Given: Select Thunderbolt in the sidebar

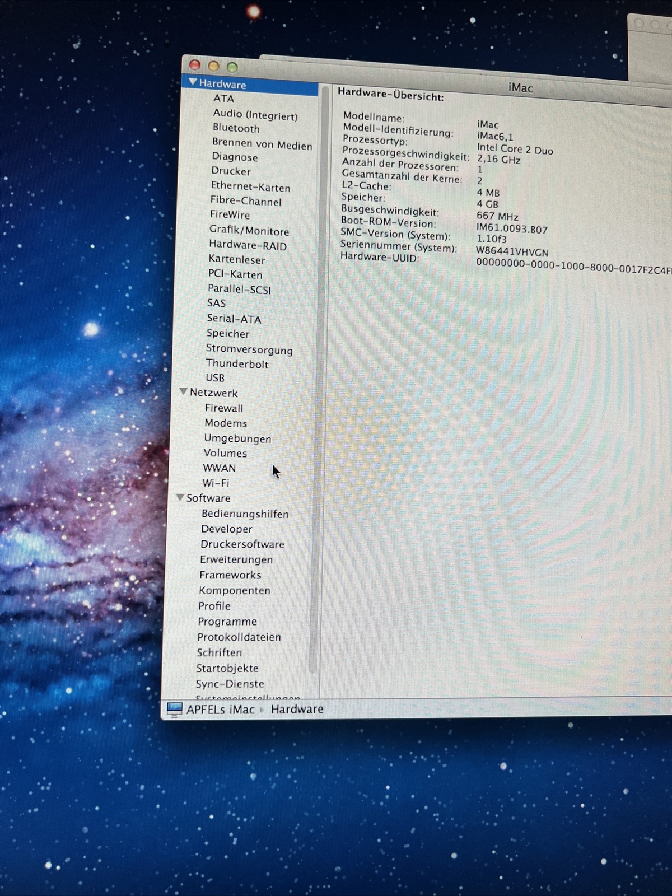Looking at the screenshot, I should tap(237, 363).
